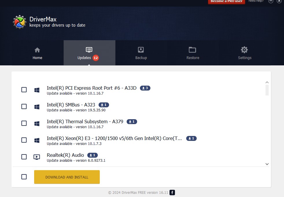Click the scroll up arrow of driver list
Screen dimensions: 284x197
click(x=267, y=82)
